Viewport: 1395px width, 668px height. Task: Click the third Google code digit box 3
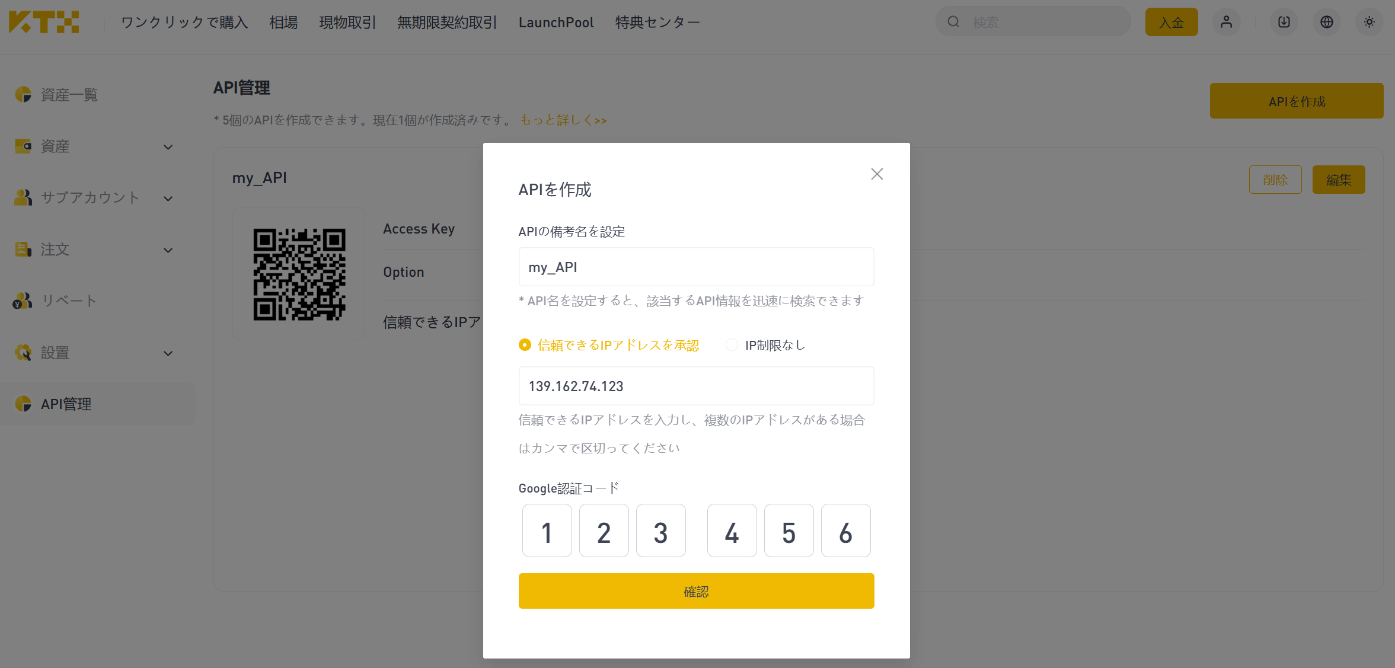coord(661,530)
